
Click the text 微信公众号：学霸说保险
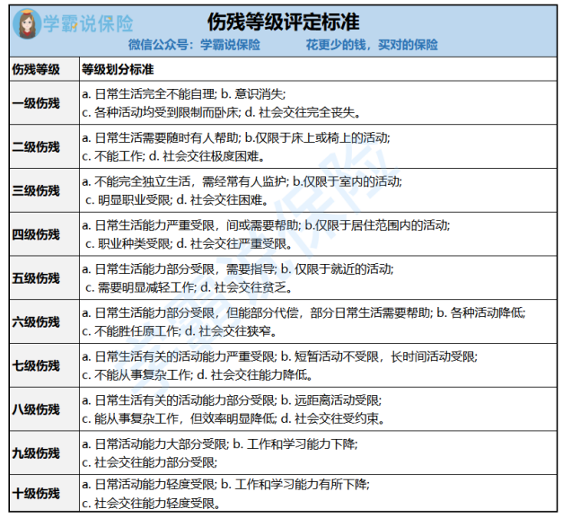click(x=194, y=45)
